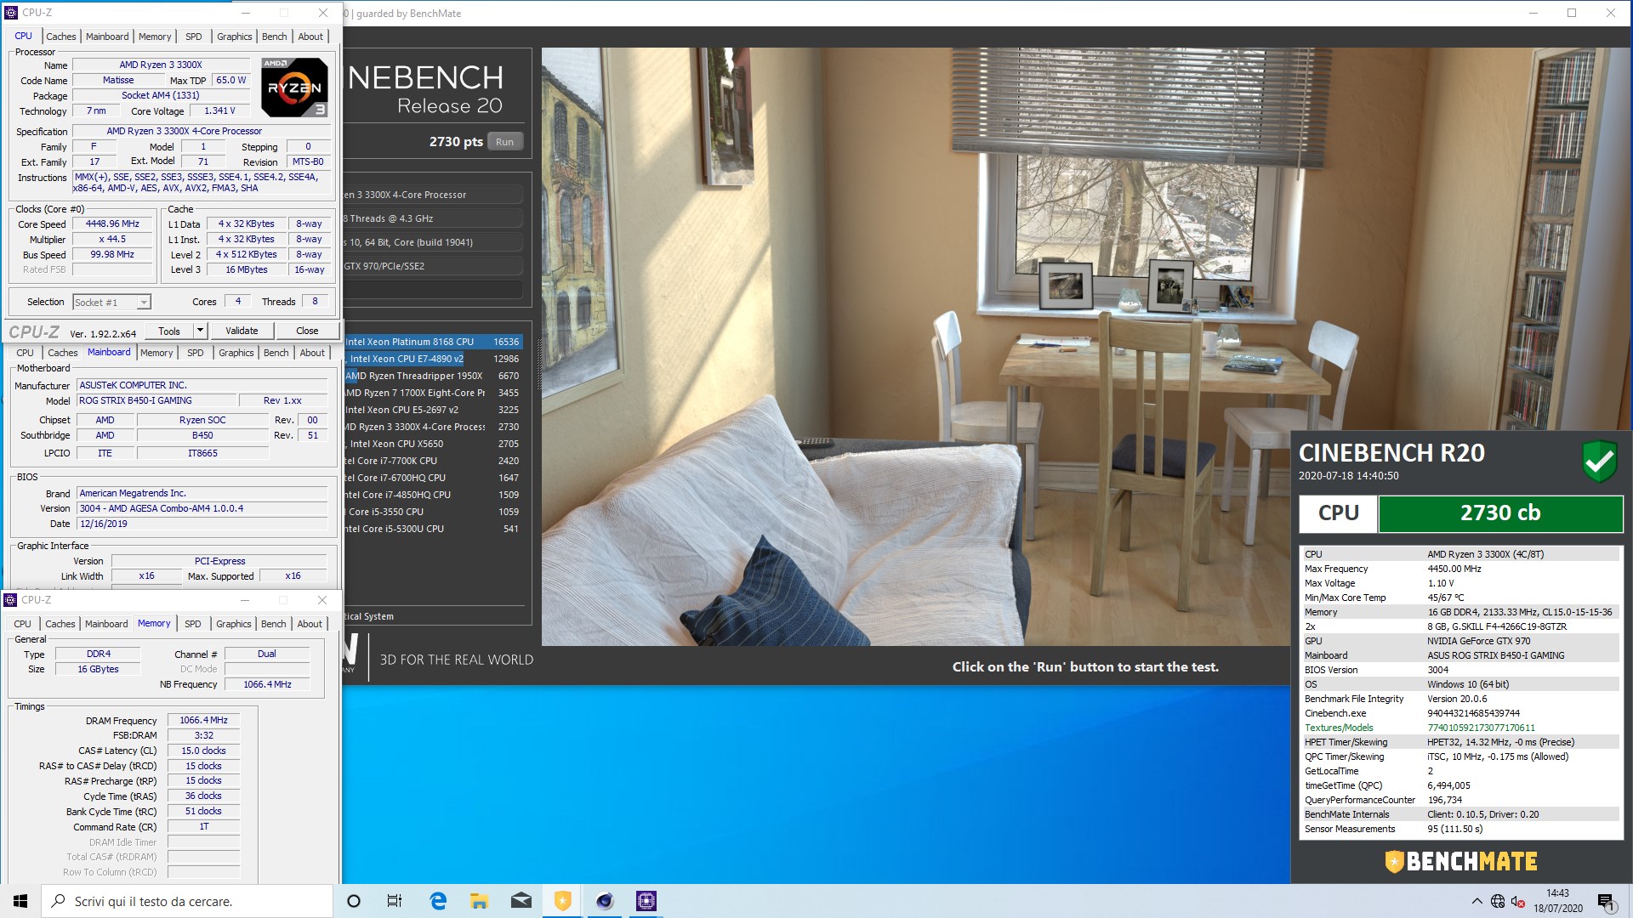
Task: Select Graphics tab in Mainboard CPU-Z window
Action: [x=236, y=353]
